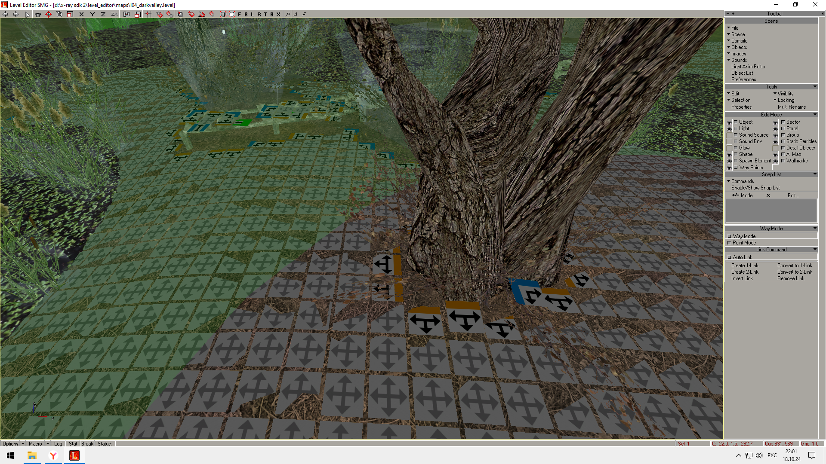This screenshot has height=464, width=826.
Task: Activate the Rotate tool
Action: tap(59, 14)
